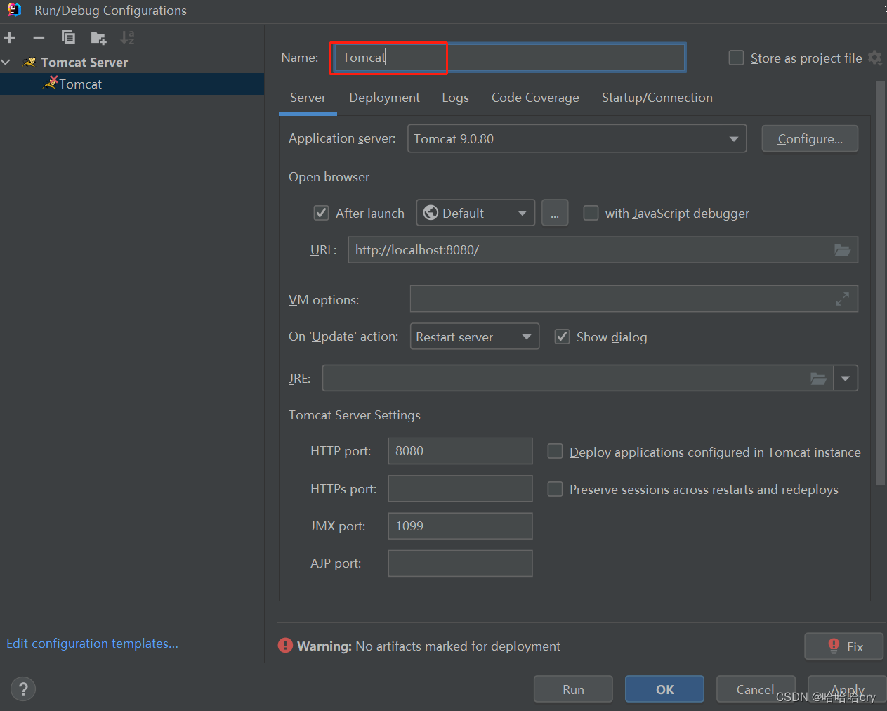This screenshot has width=887, height=711.
Task: Uncheck the Show dialog checkbox
Action: [562, 337]
